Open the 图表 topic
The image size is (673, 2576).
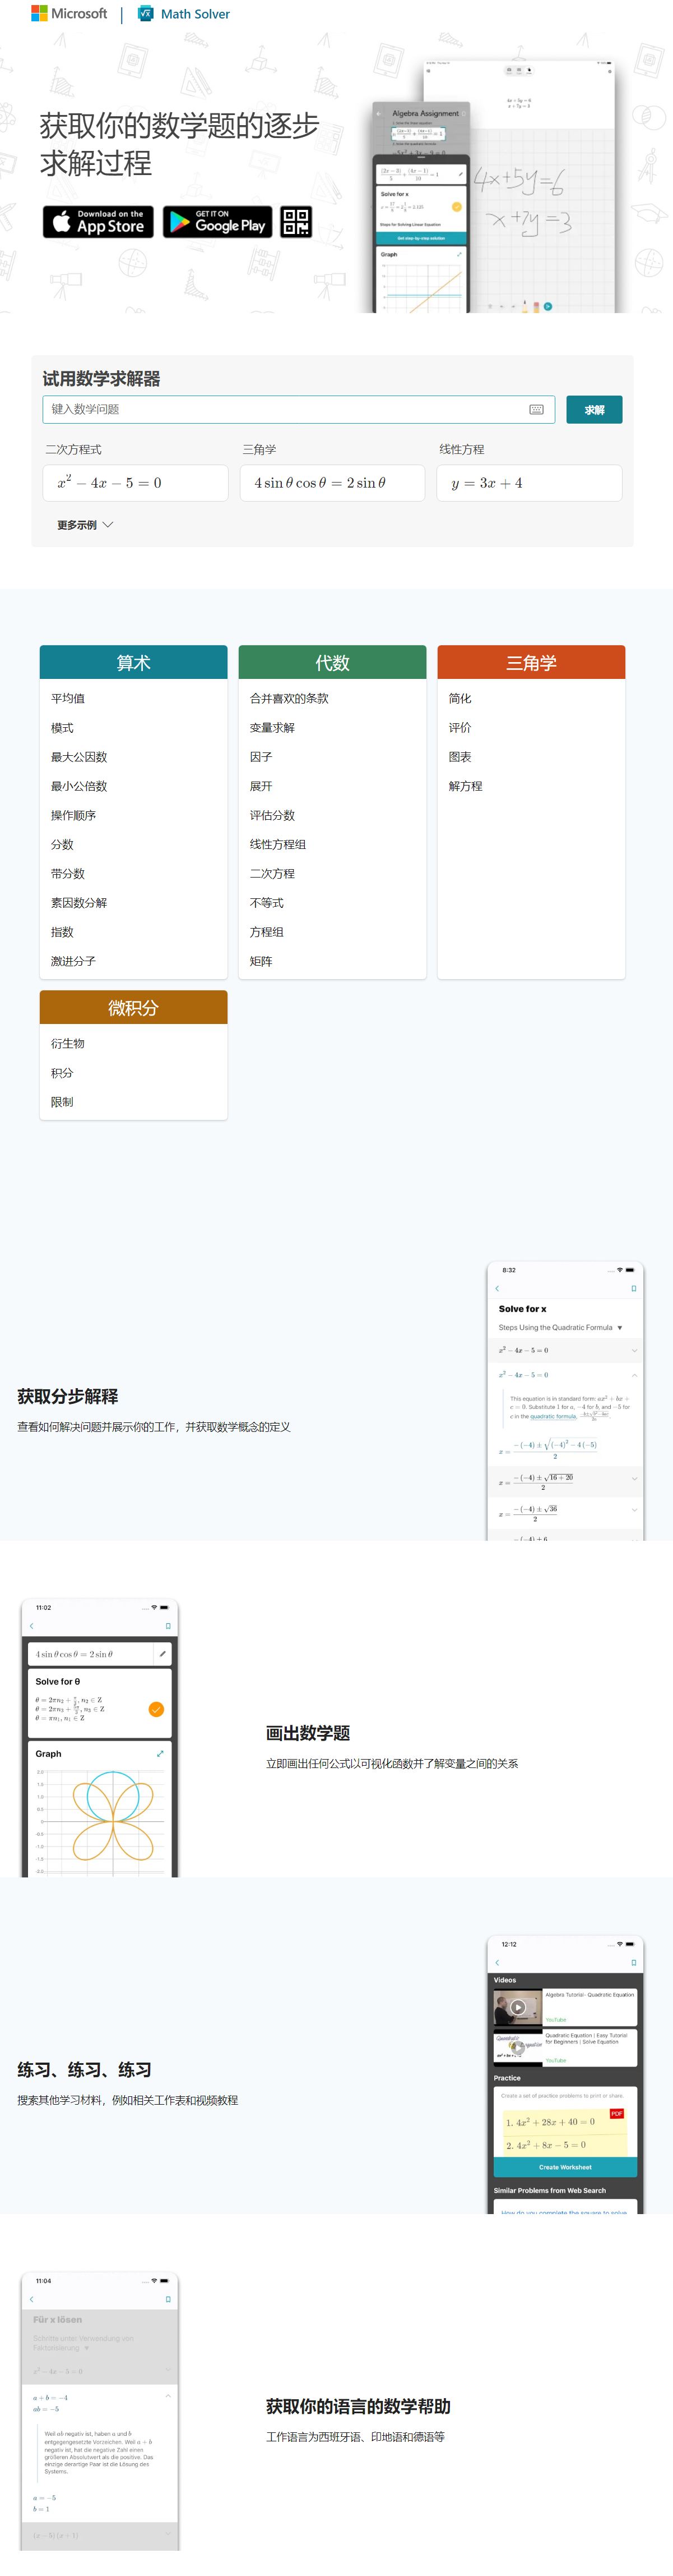(x=460, y=757)
